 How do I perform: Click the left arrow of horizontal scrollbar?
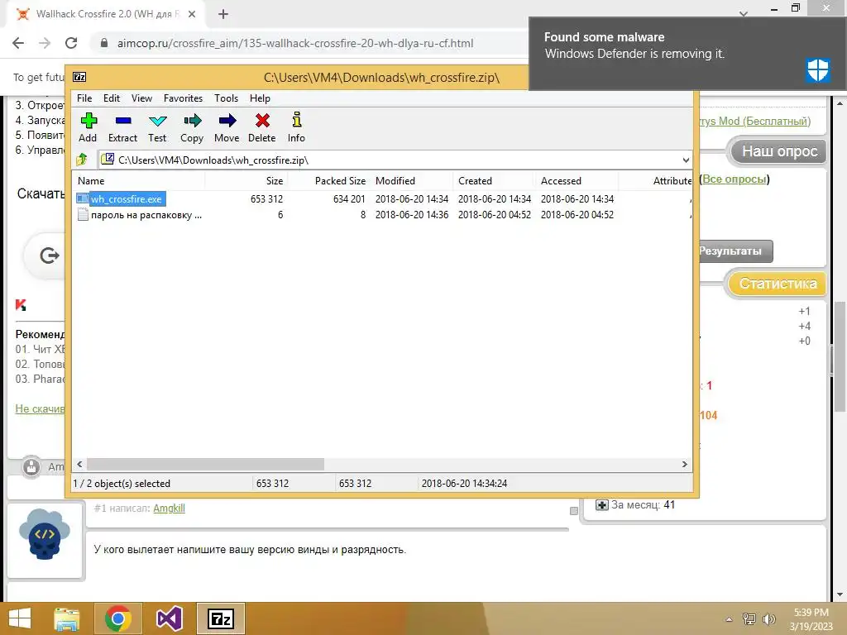79,465
